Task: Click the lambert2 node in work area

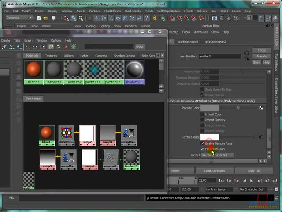Action: click(x=131, y=158)
